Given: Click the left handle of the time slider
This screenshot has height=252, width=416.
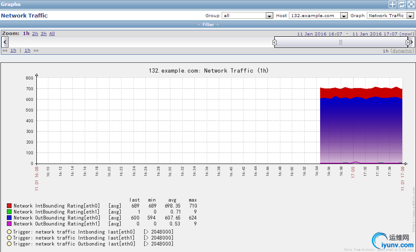Looking at the screenshot, I should click(x=275, y=42).
